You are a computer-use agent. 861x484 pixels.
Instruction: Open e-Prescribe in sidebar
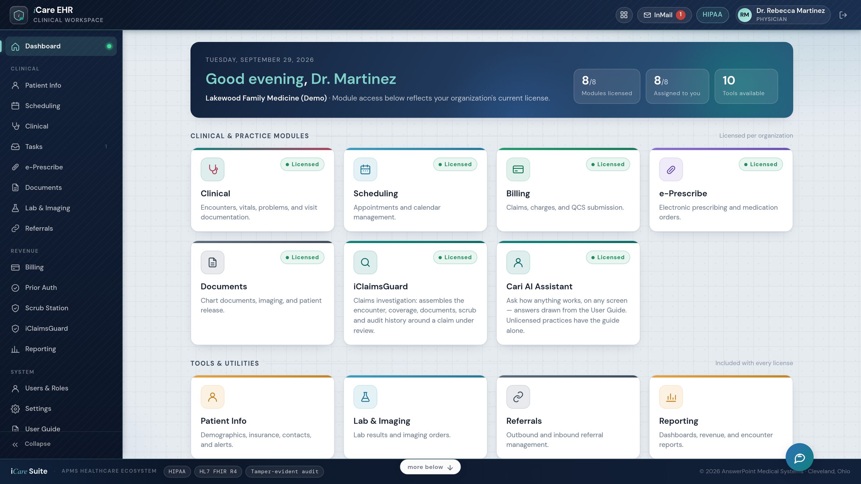(61, 167)
